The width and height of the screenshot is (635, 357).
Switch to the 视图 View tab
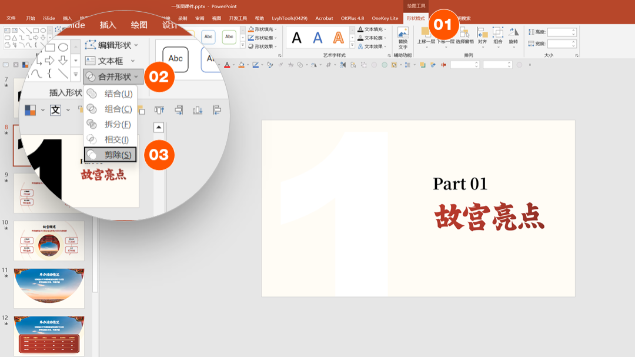click(216, 18)
